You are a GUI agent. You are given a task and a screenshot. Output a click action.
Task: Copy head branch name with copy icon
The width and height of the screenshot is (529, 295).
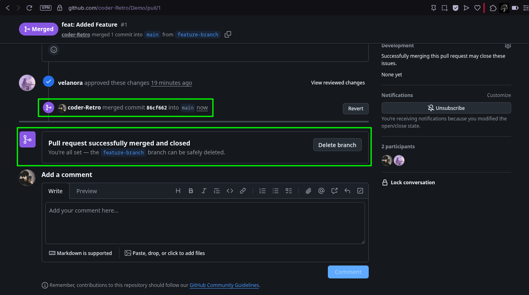click(x=228, y=35)
